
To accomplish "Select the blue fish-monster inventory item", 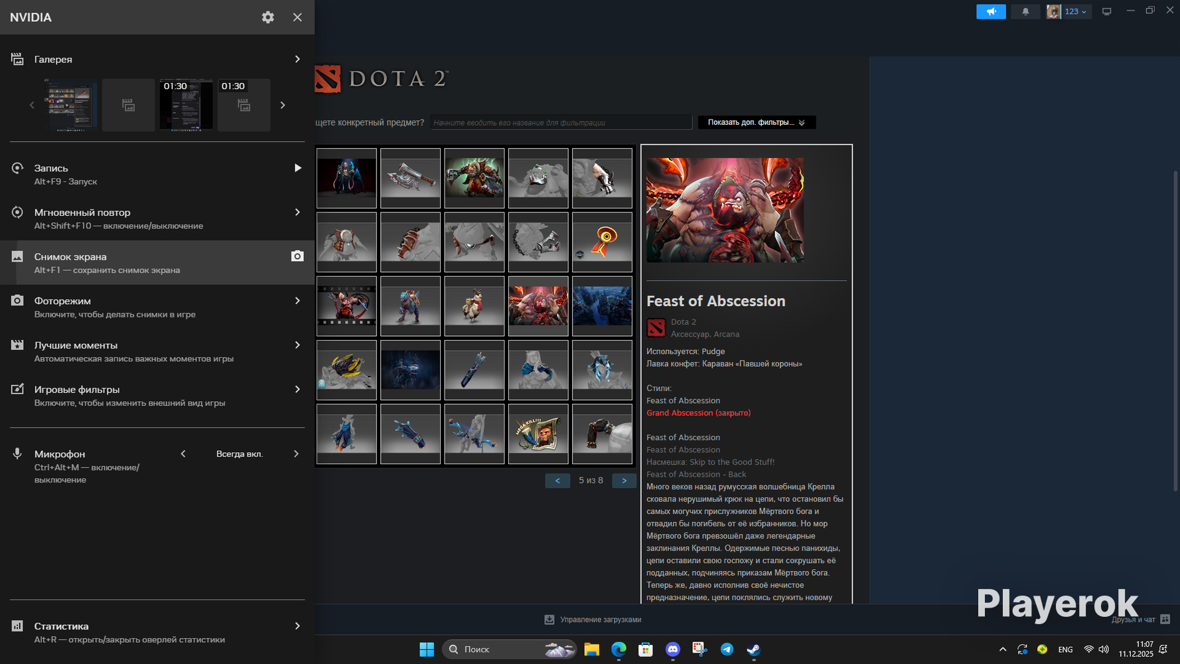I will (x=410, y=306).
